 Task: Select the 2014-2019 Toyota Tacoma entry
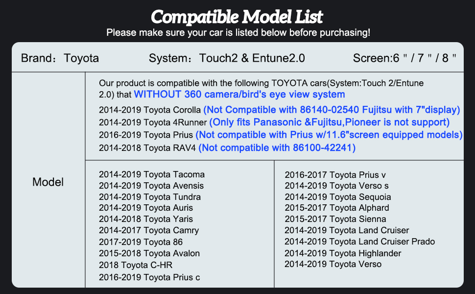pos(152,174)
